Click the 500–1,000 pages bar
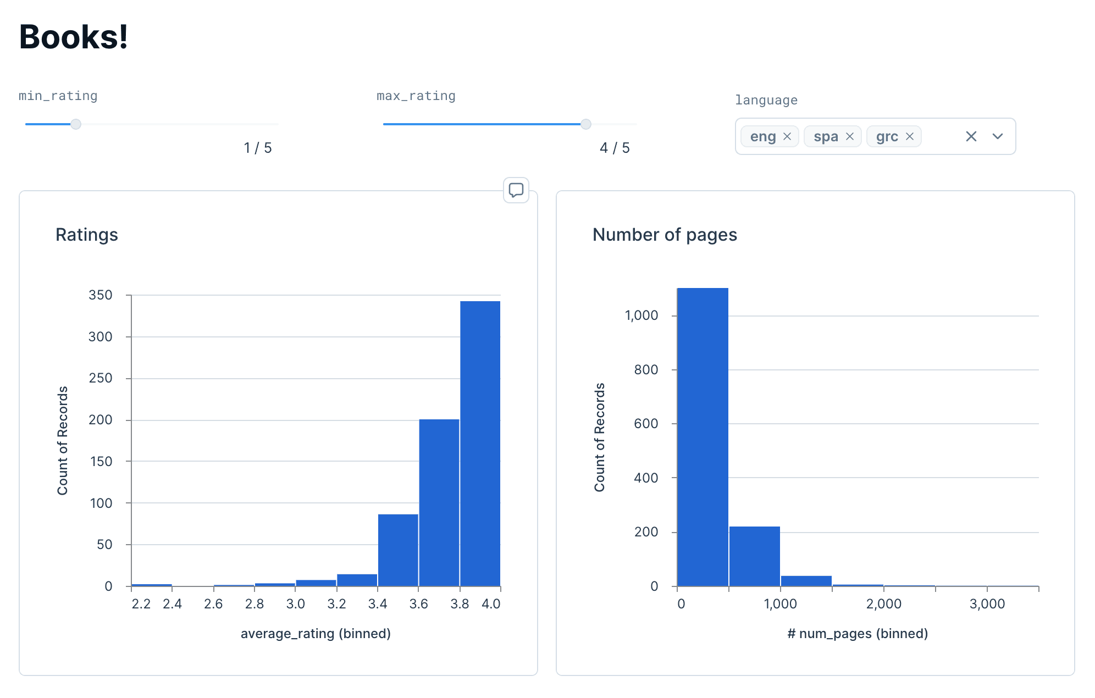1095x698 pixels. click(x=755, y=556)
